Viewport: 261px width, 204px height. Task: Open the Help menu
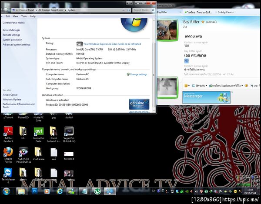point(33,16)
